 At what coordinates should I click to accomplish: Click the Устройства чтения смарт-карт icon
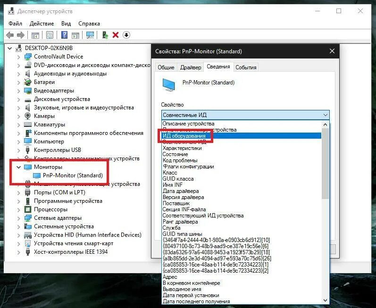click(28, 243)
